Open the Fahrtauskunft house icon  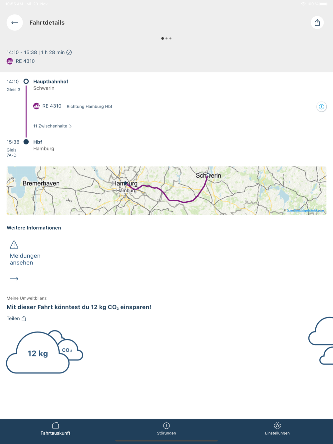[x=56, y=425]
